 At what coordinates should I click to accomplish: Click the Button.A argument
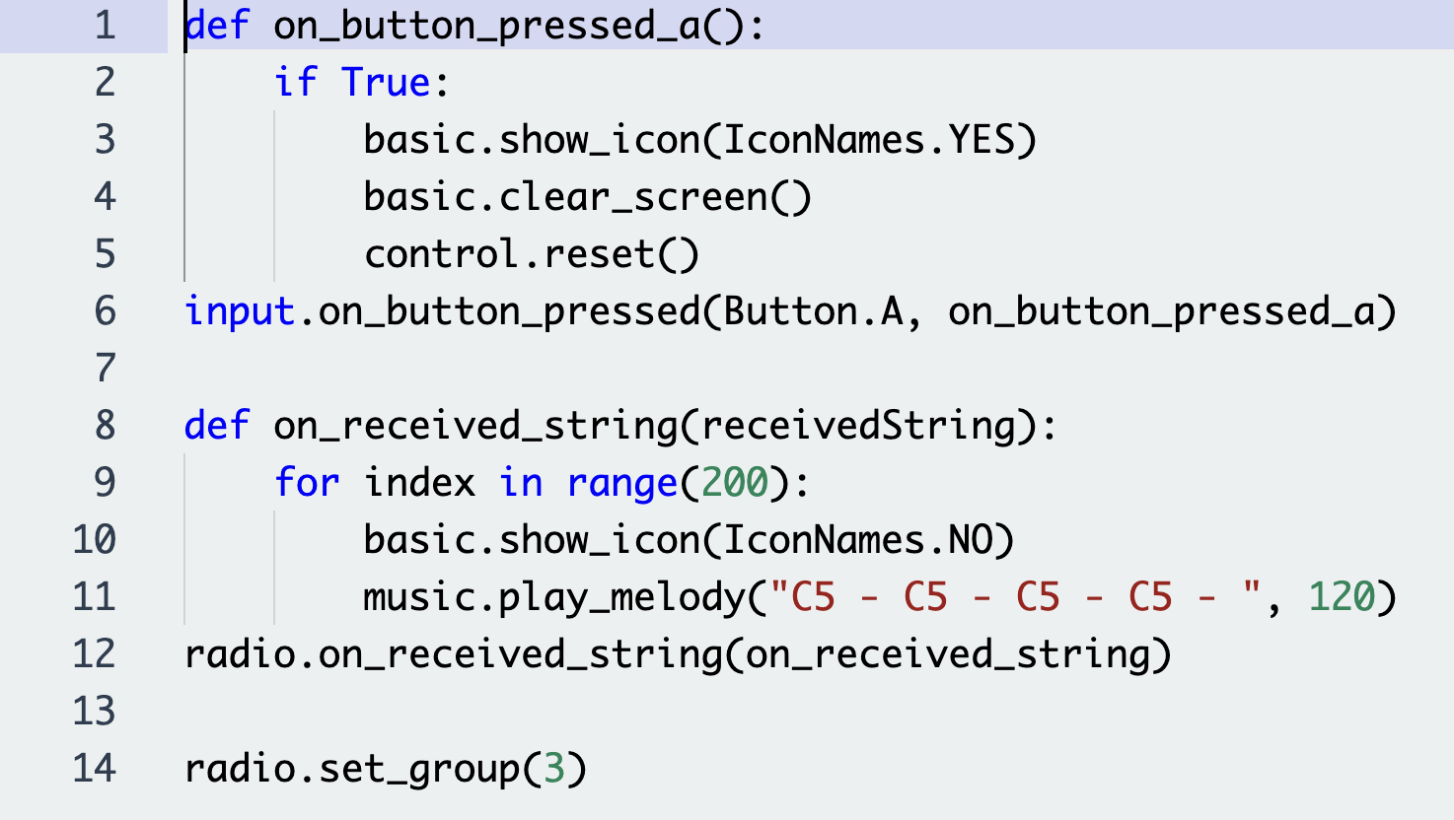(814, 311)
